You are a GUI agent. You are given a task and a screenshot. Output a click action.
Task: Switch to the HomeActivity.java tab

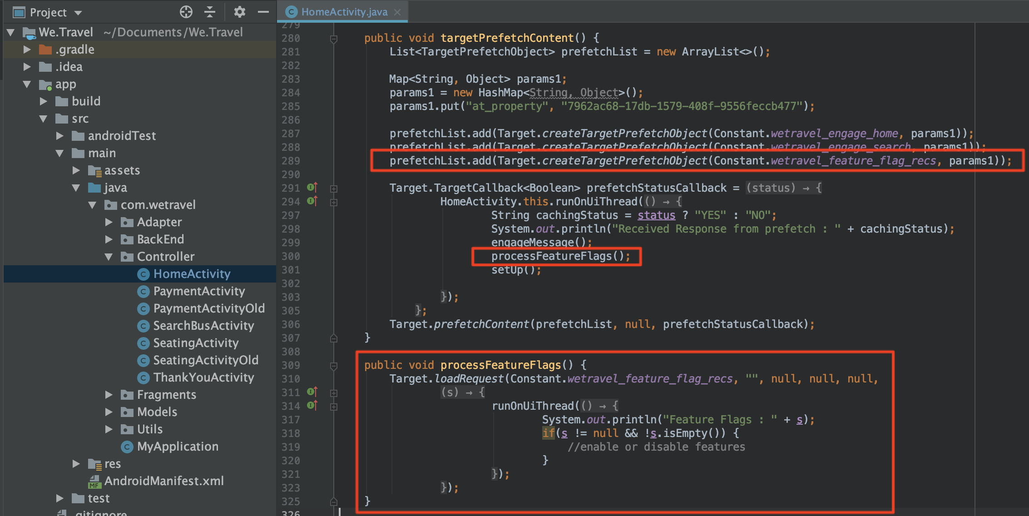[344, 12]
